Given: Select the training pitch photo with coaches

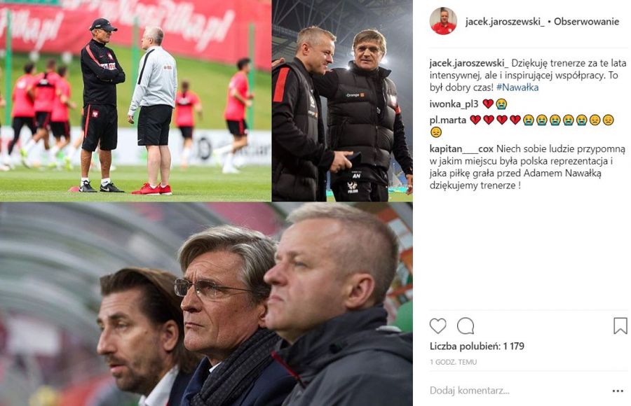Looking at the screenshot, I should click(135, 101).
